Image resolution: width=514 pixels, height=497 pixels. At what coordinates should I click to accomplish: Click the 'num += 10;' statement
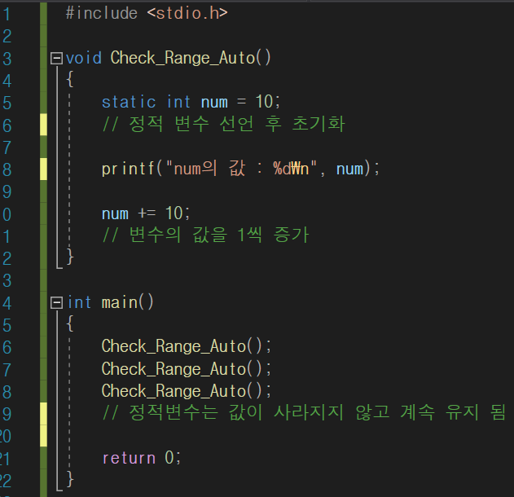(x=146, y=213)
